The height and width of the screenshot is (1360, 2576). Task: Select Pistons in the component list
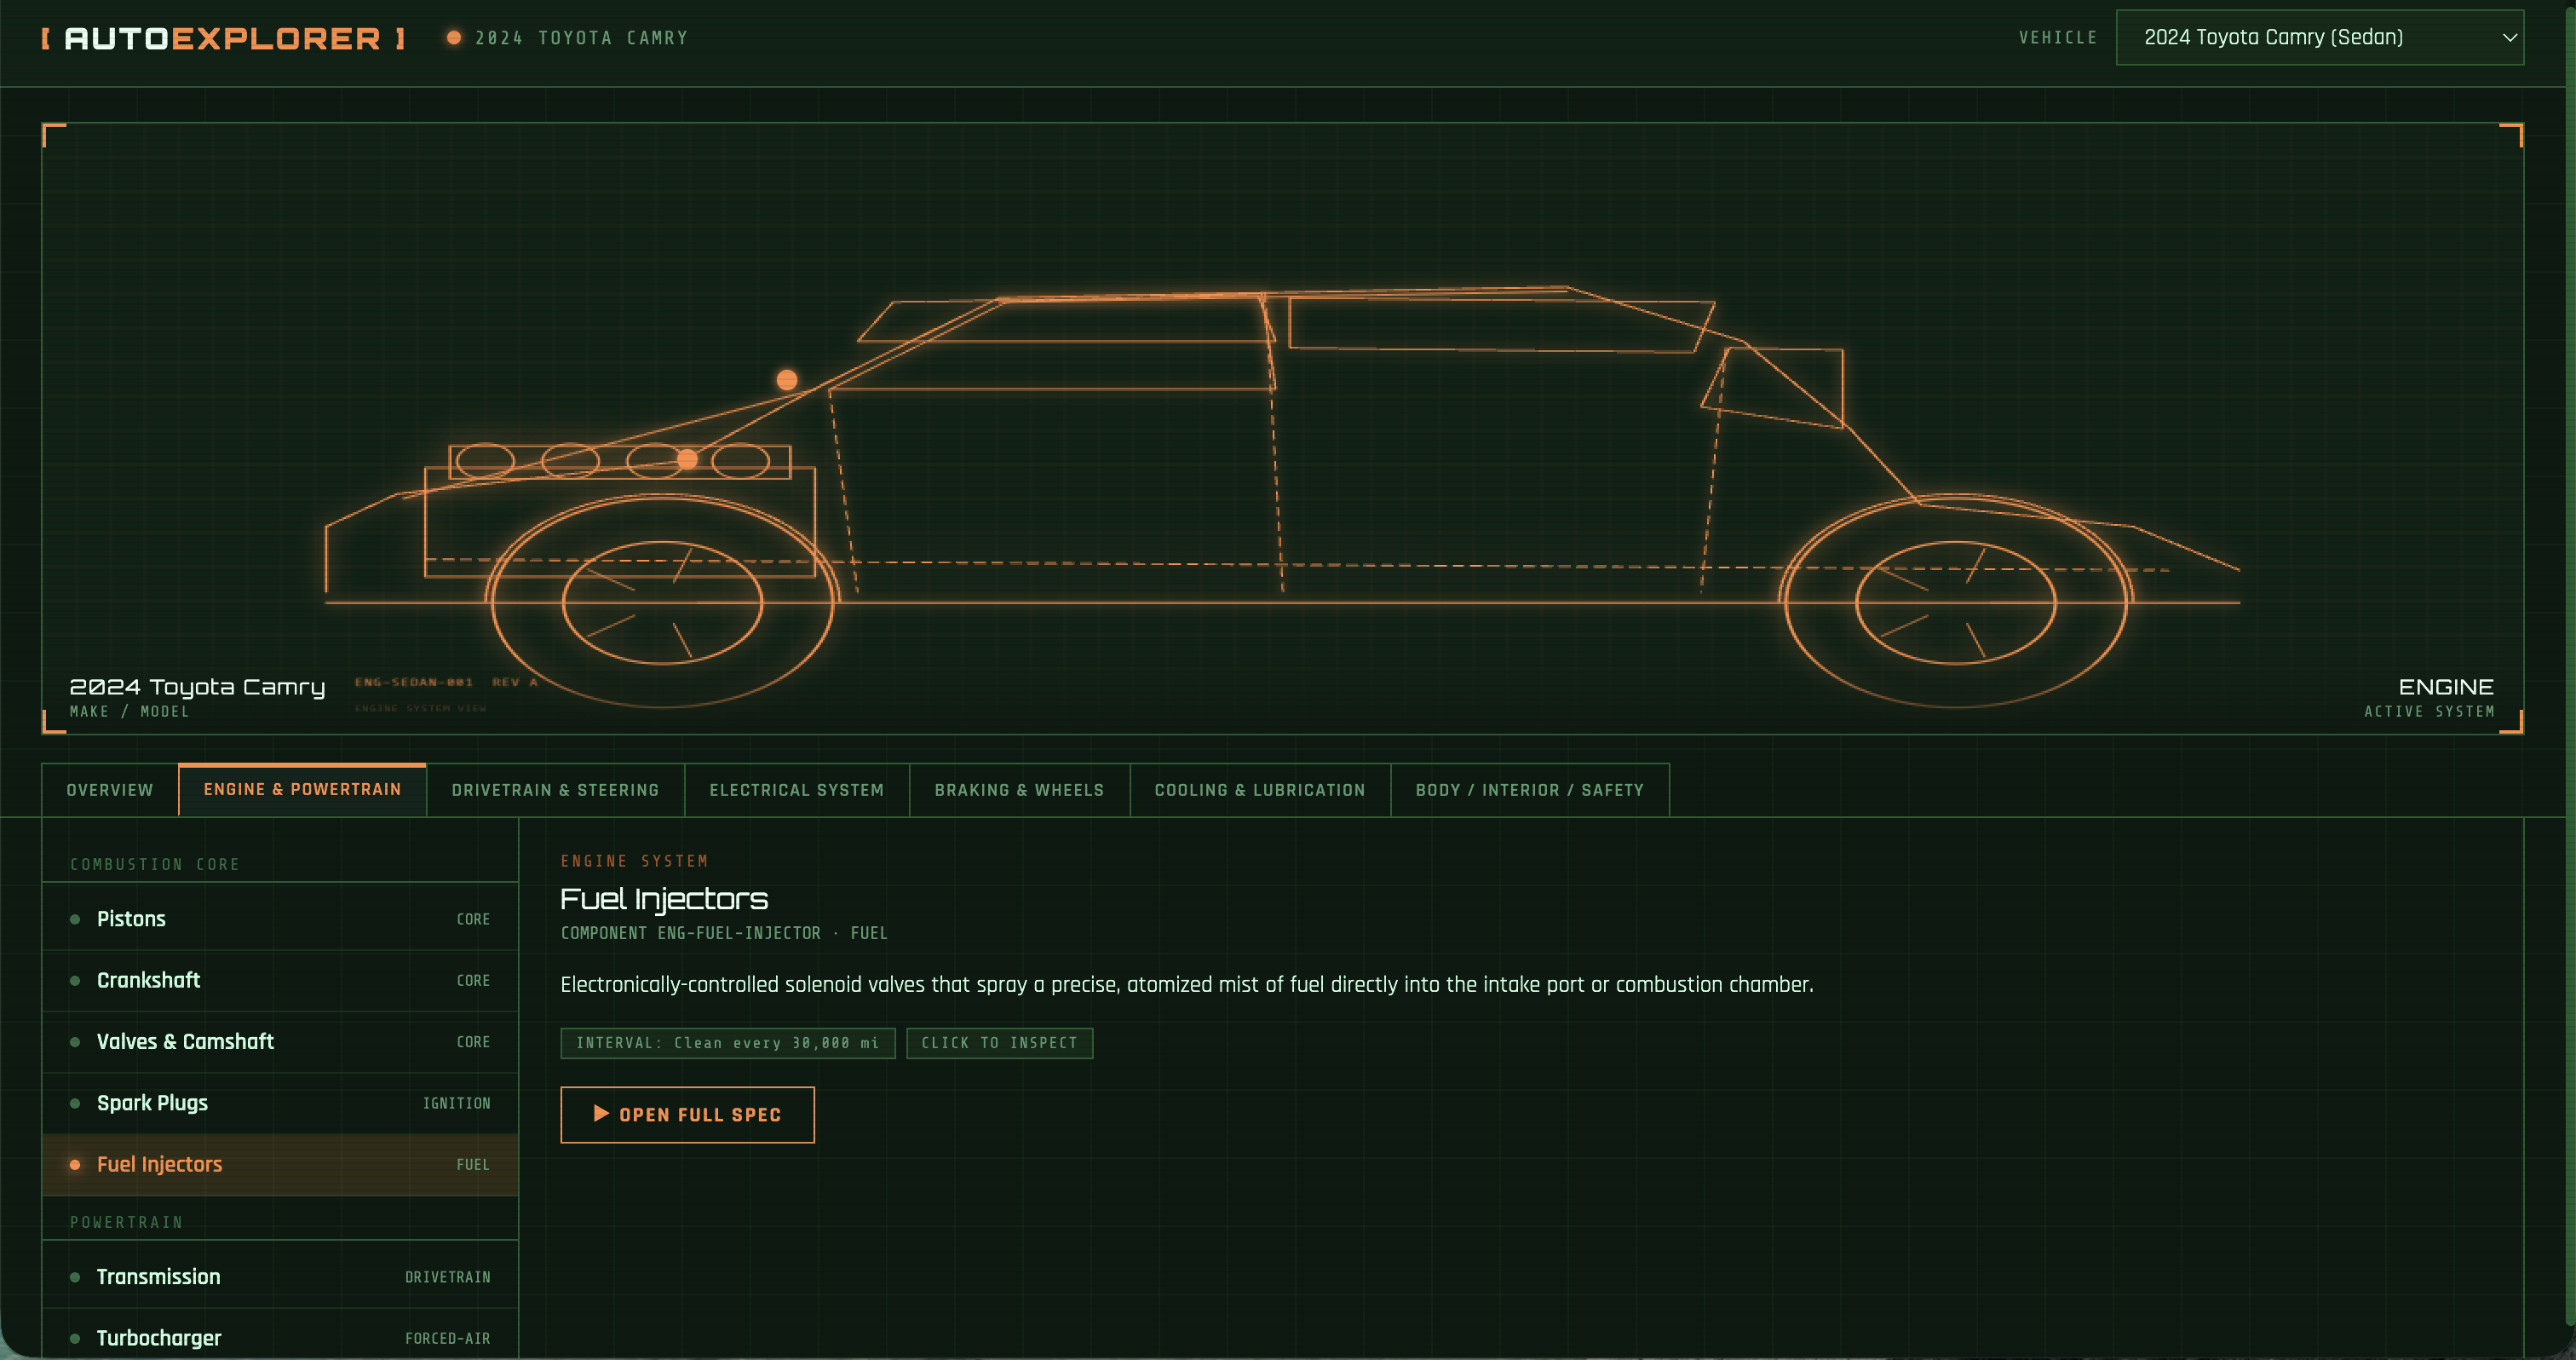[280, 919]
